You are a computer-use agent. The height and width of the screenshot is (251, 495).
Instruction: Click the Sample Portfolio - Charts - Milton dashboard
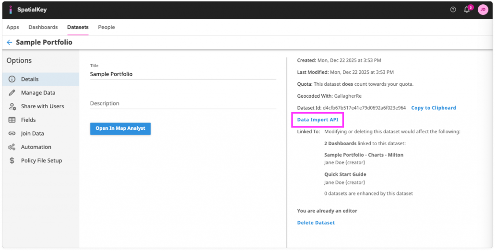(x=364, y=155)
